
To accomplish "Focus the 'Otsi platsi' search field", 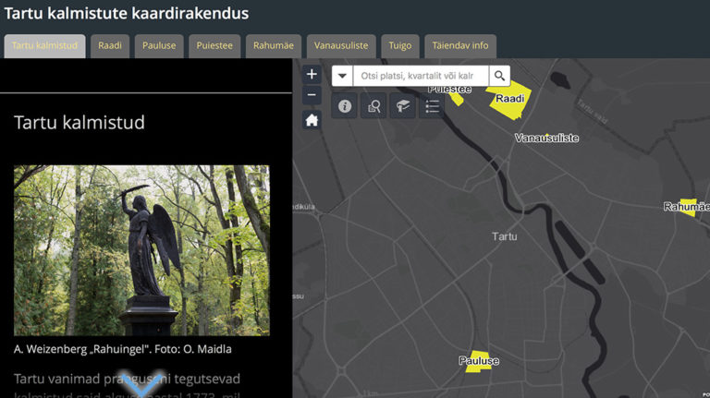I will tap(421, 76).
